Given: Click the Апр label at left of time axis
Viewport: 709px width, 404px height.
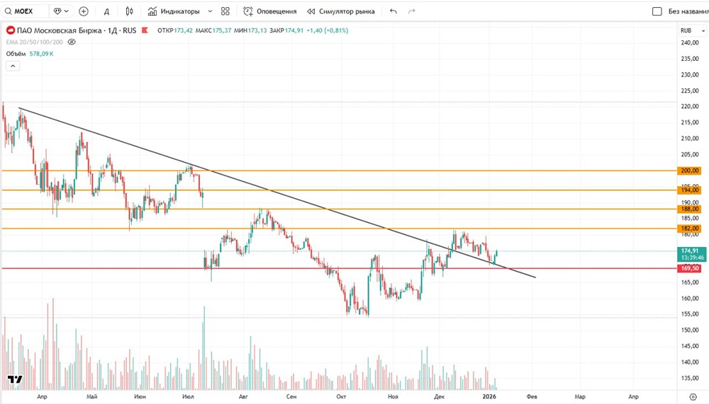Looking at the screenshot, I should coord(42,397).
